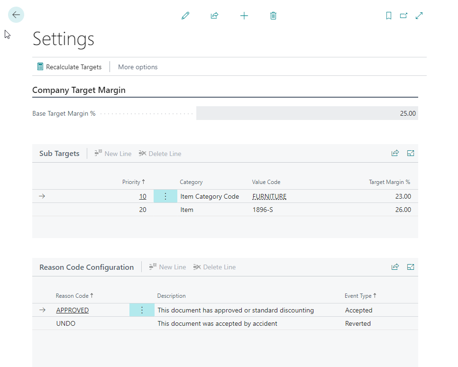Collapse the Company Target Margin section heading

coord(79,90)
